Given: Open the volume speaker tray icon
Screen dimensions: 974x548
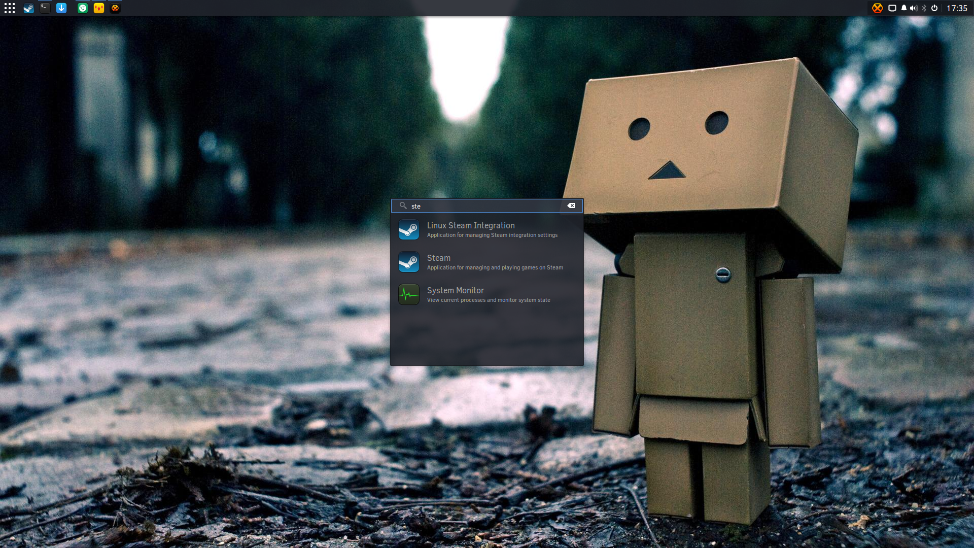Looking at the screenshot, I should click(x=914, y=8).
